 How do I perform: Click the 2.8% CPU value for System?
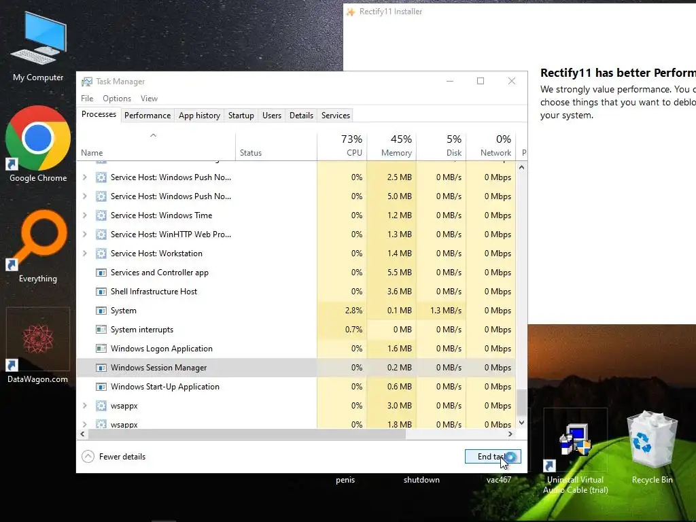[353, 311]
